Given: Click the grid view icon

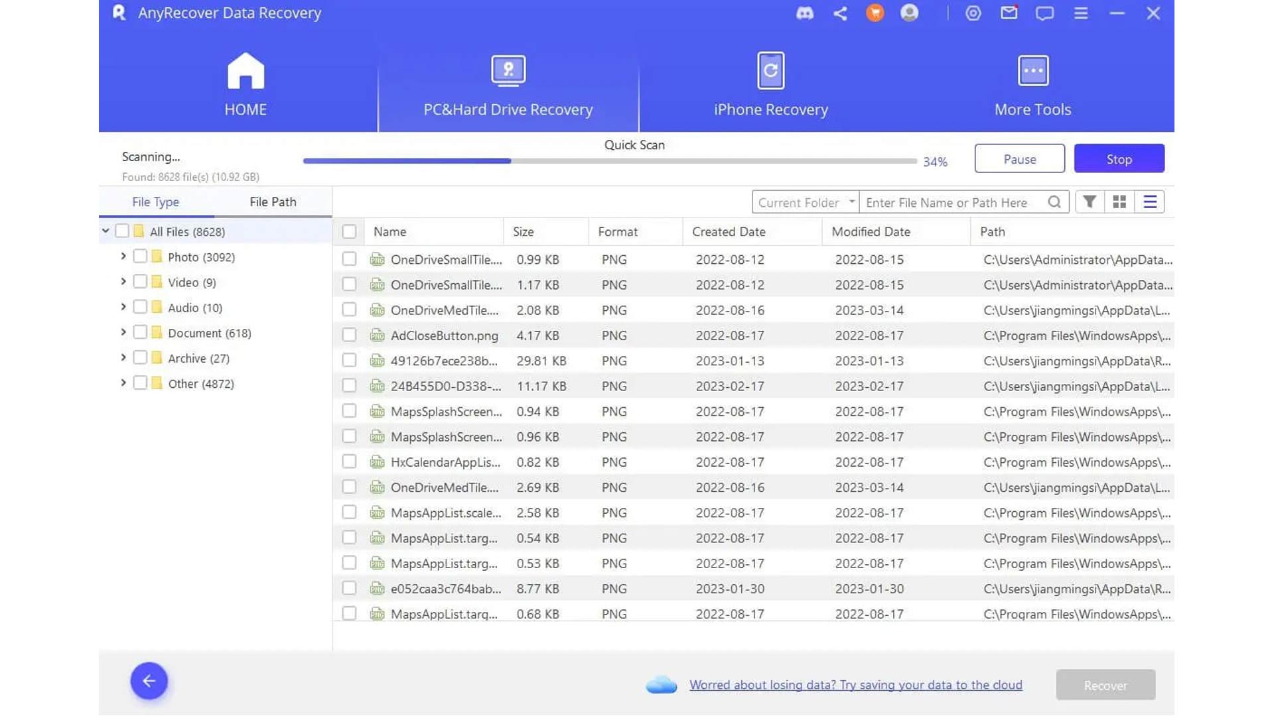Looking at the screenshot, I should (x=1120, y=202).
